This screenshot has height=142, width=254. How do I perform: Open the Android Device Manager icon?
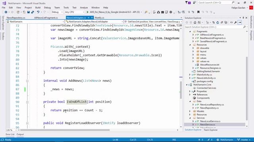coord(154,12)
